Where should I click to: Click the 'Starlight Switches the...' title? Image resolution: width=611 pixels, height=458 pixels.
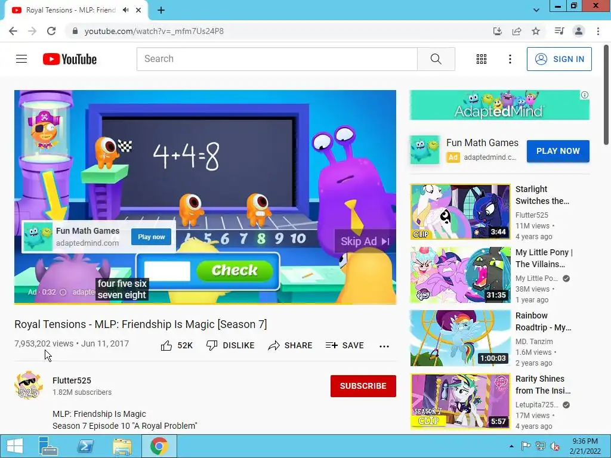tap(542, 195)
